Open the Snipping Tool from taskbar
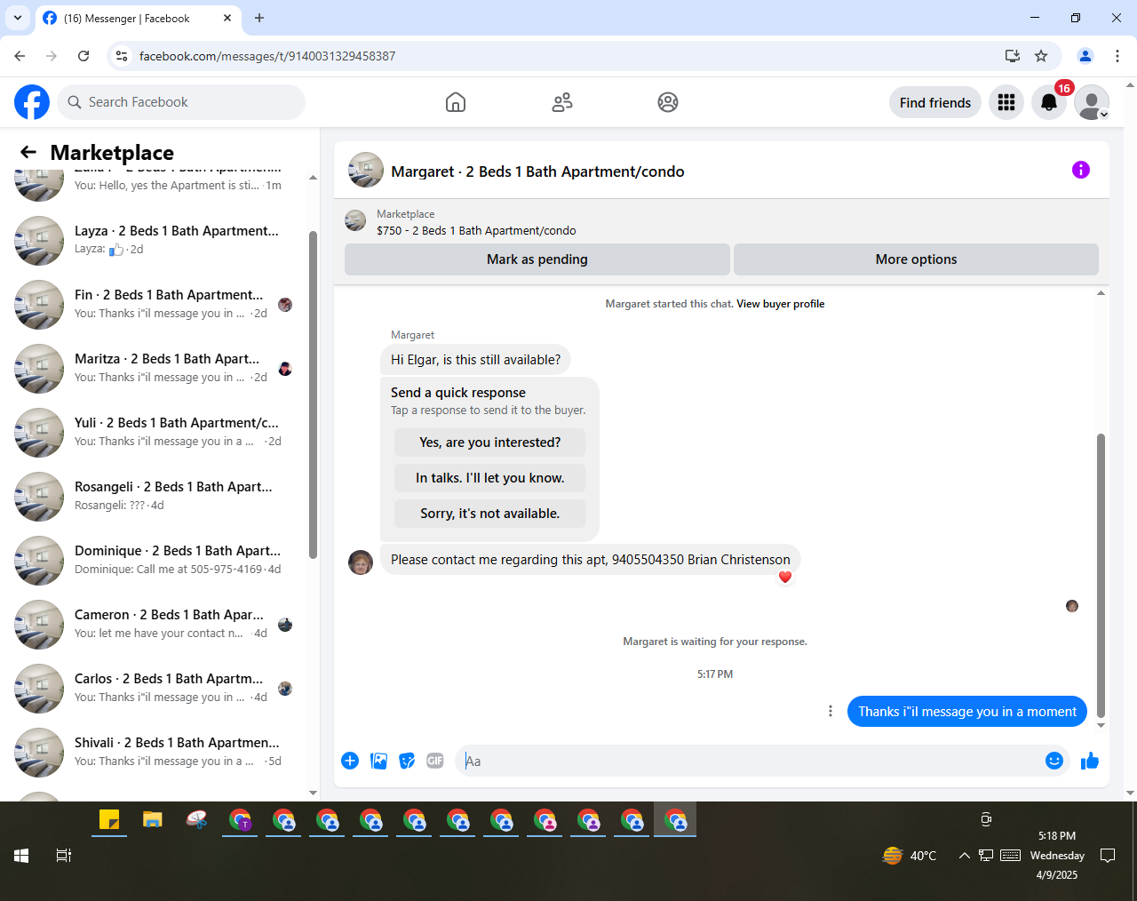The width and height of the screenshot is (1137, 901). (x=196, y=819)
